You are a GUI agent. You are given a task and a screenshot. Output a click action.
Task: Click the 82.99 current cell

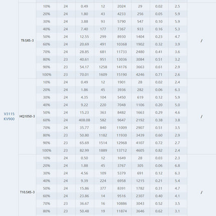(x=84, y=150)
